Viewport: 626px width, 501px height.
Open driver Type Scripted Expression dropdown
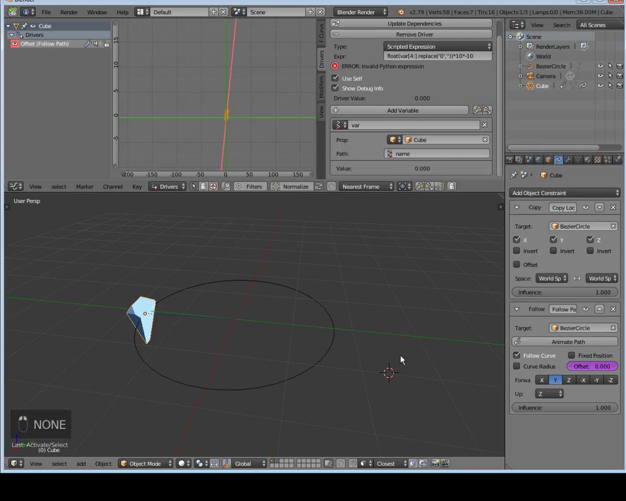click(438, 46)
